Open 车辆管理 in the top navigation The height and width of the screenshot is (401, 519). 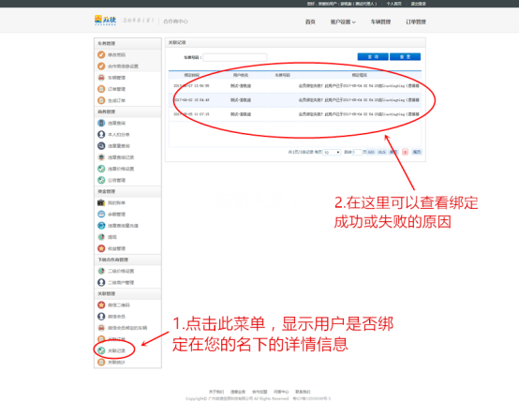pos(380,22)
